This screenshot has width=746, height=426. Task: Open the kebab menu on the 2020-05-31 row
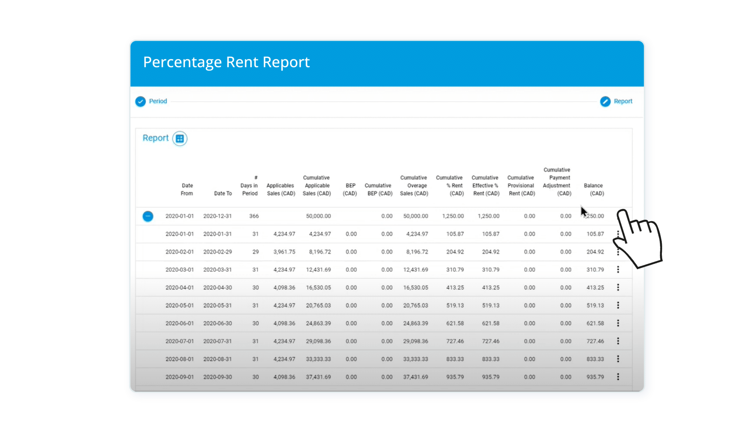[618, 305]
